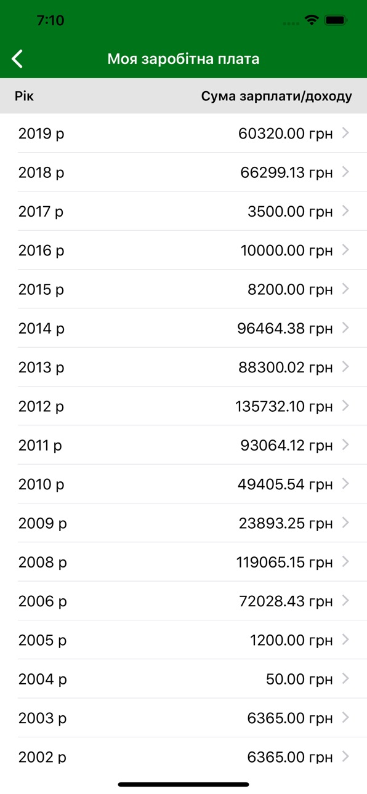Select the 2006 р row with 72028.43 грн

point(183,601)
